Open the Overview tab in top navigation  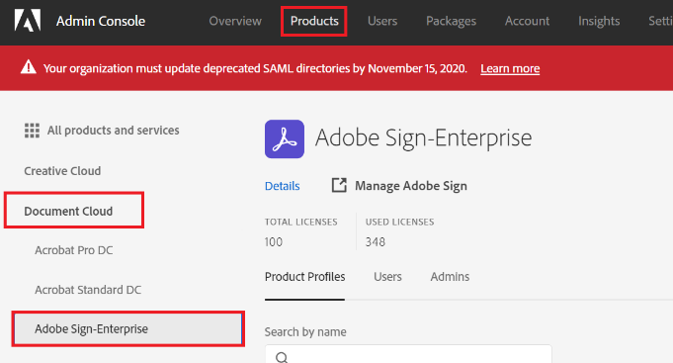coord(235,21)
